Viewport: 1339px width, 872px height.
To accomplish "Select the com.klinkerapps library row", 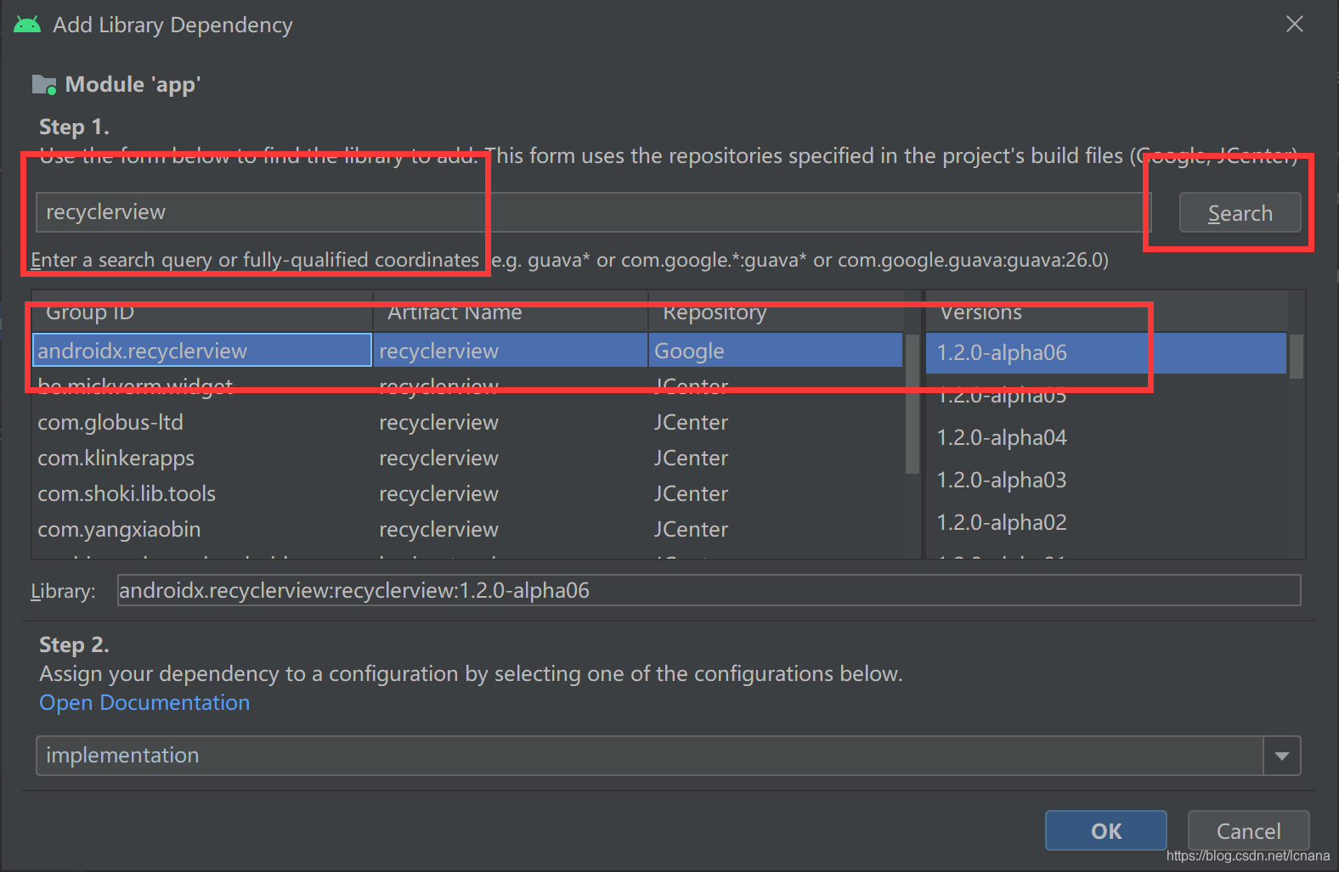I will 467,458.
